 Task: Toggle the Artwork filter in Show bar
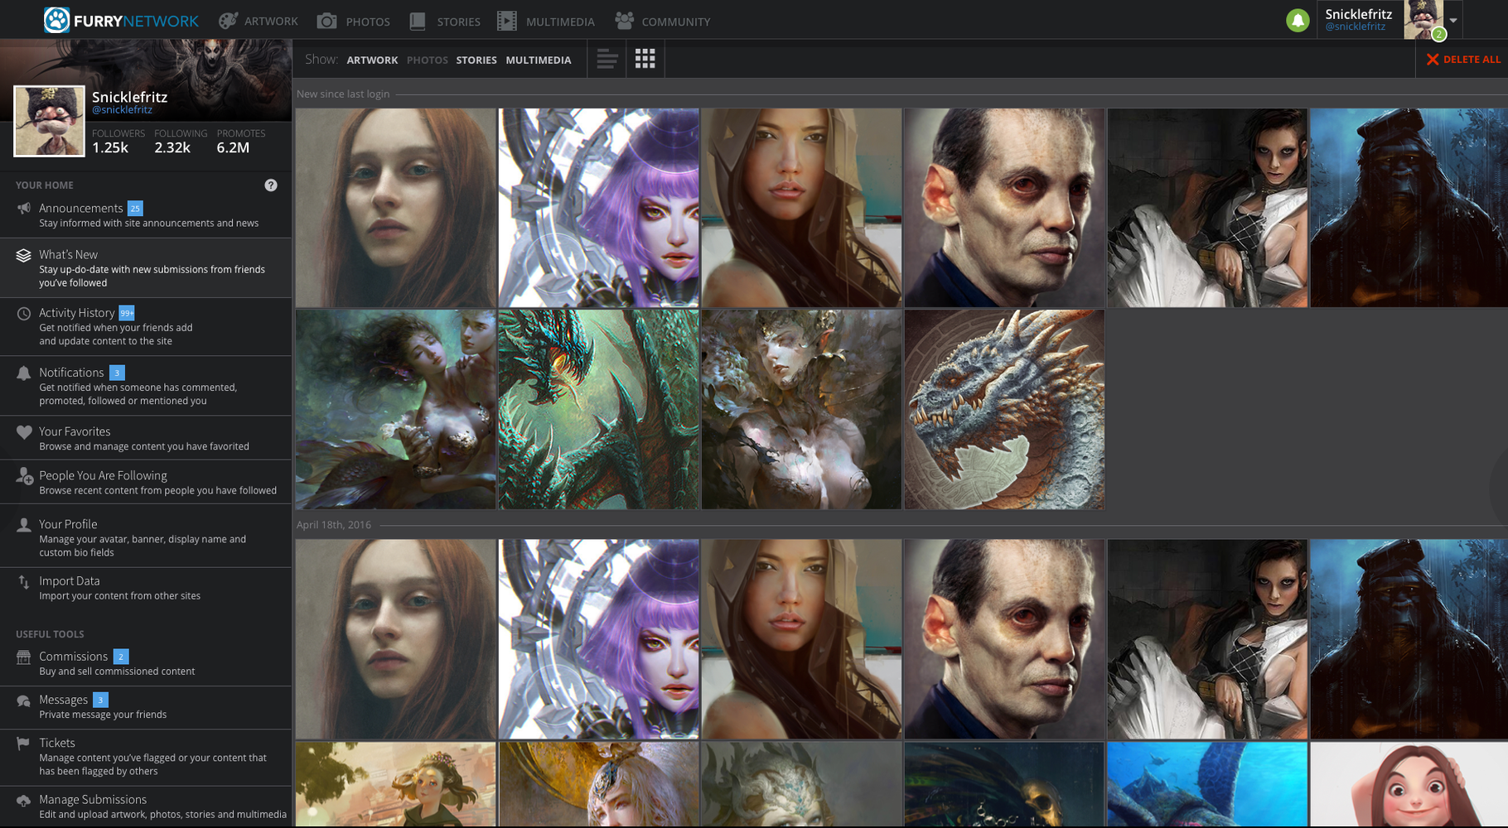pyautogui.click(x=372, y=60)
